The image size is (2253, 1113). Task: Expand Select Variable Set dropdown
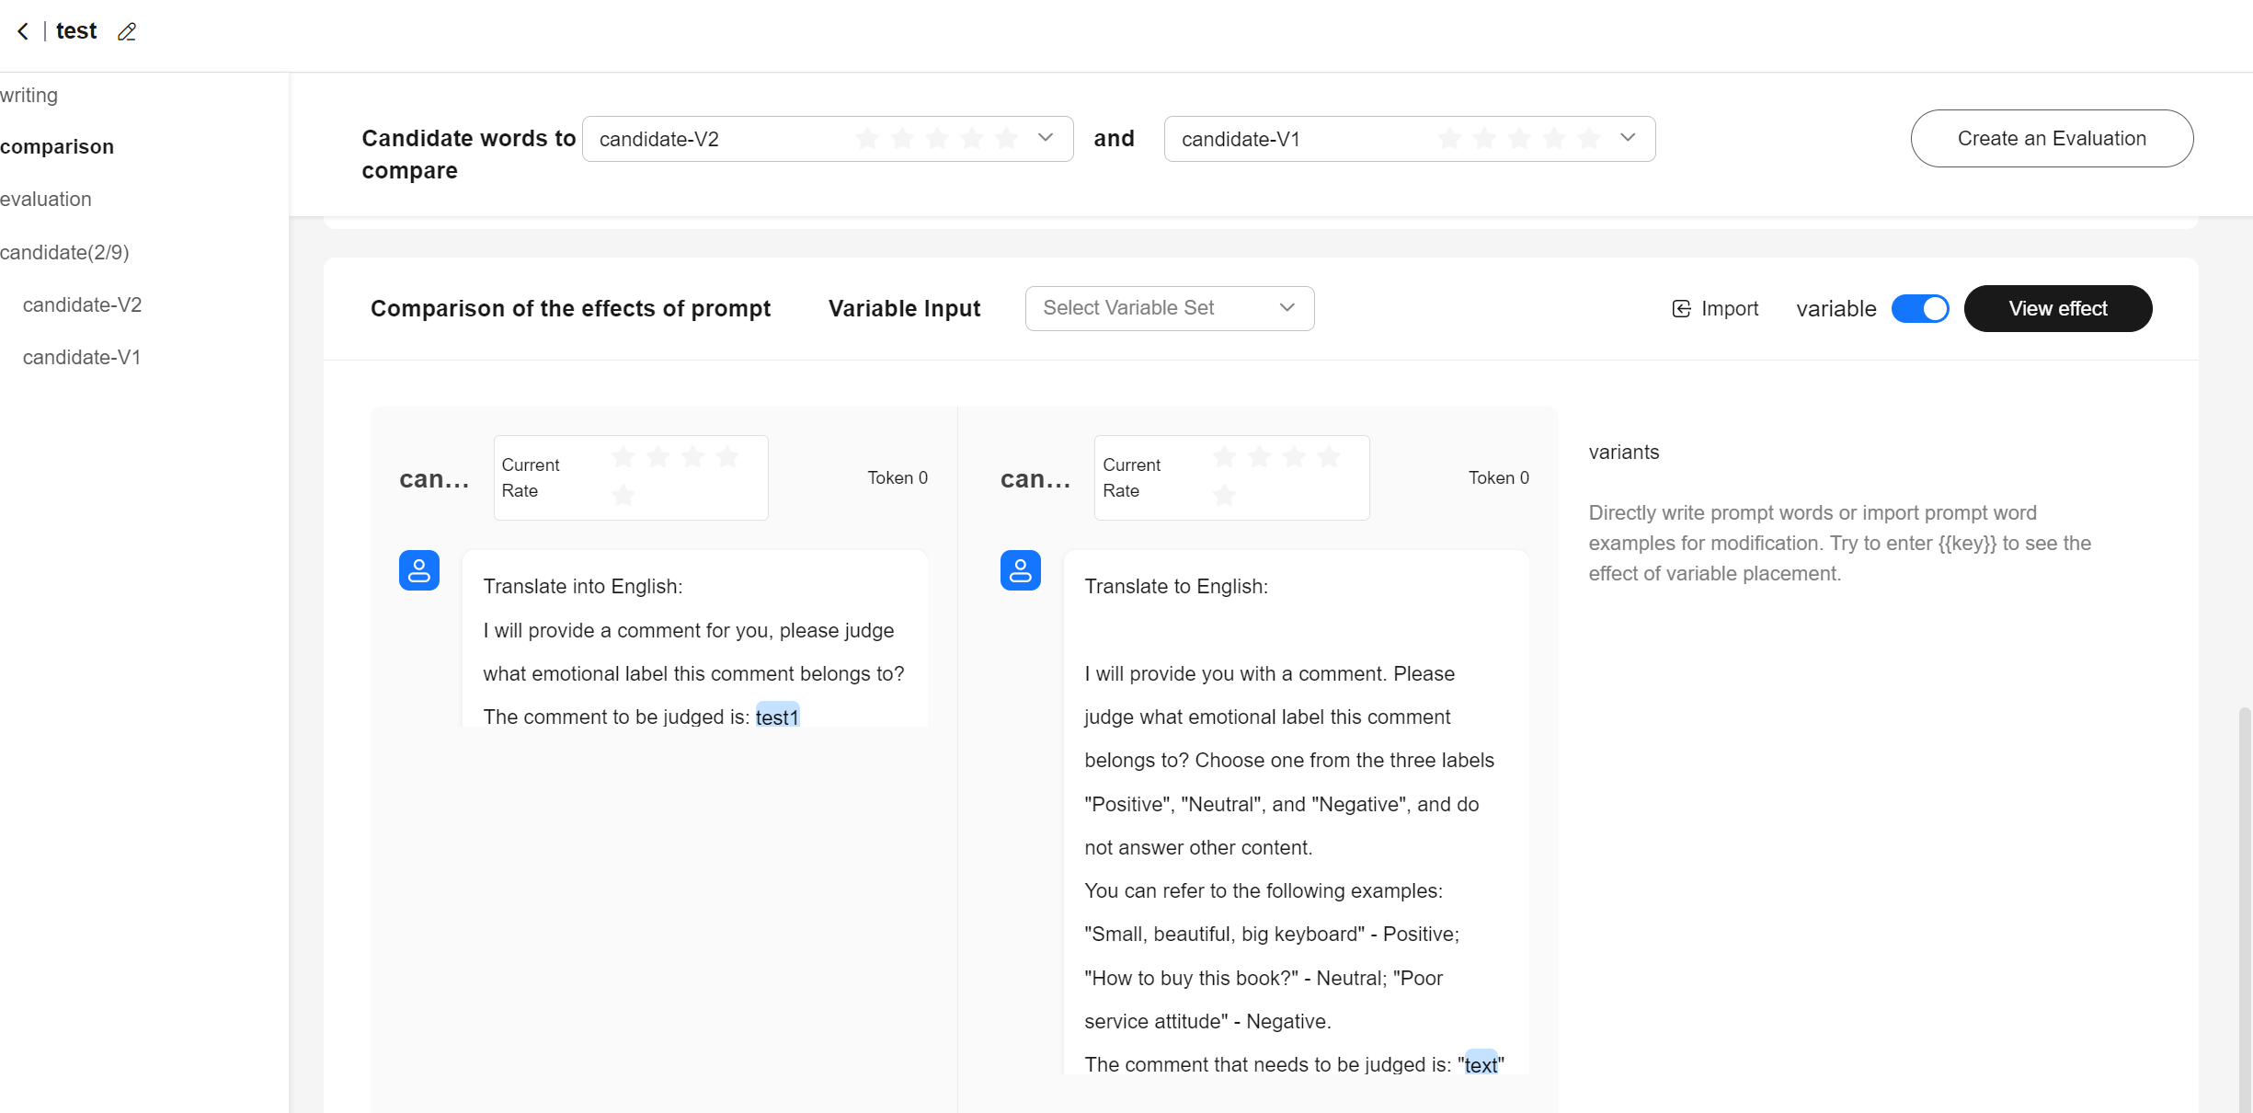[x=1169, y=308]
